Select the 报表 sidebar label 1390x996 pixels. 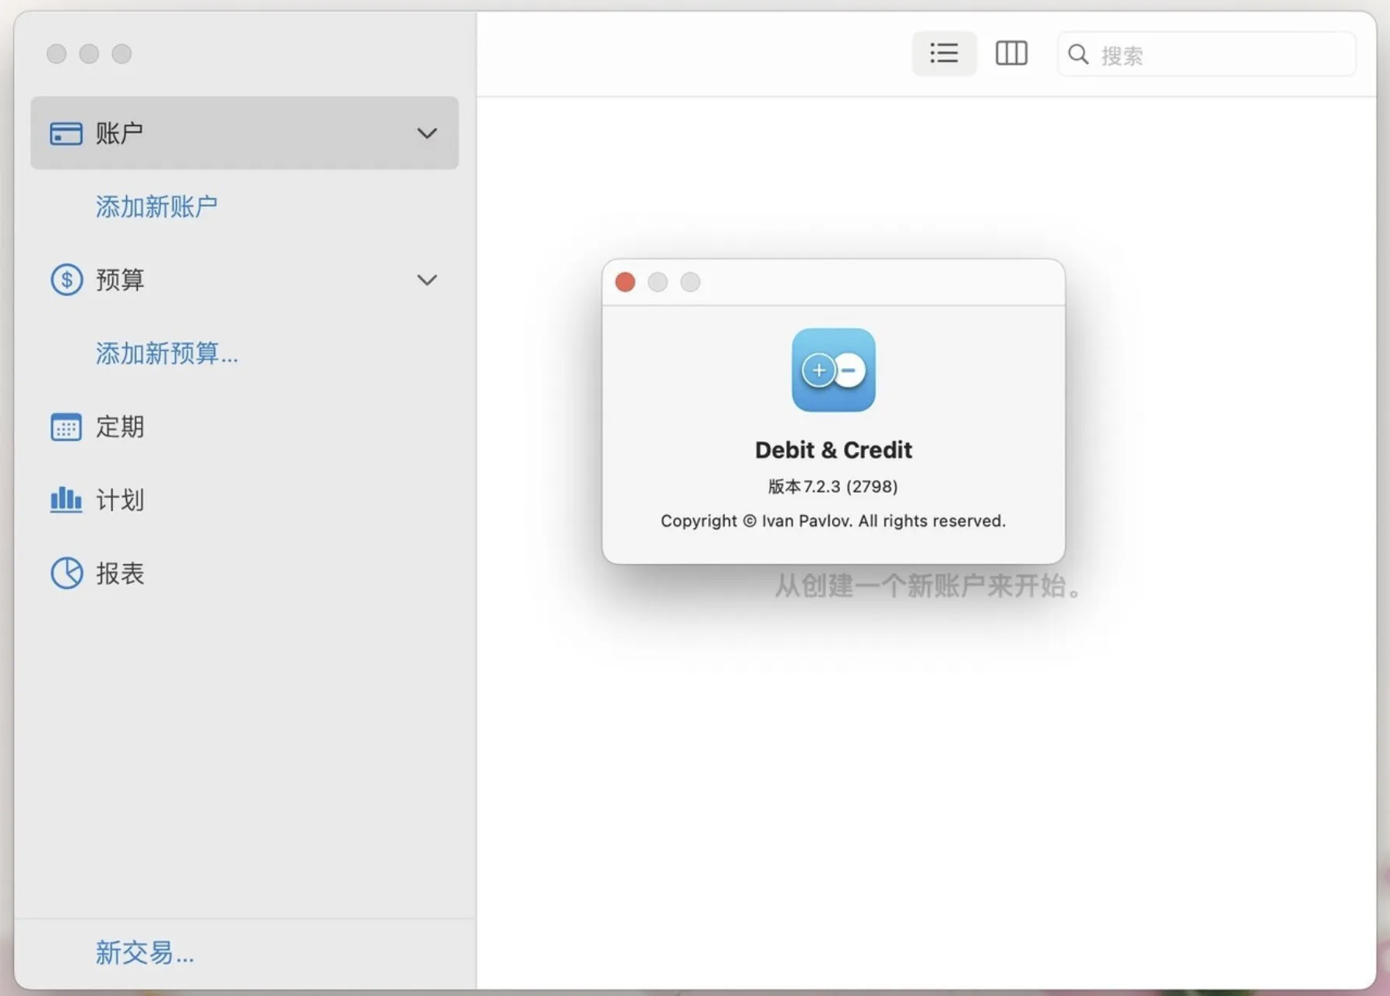(120, 574)
